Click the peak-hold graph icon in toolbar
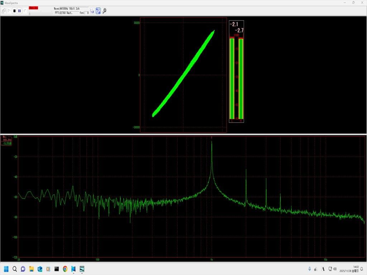367x275 pixels. pos(92,11)
